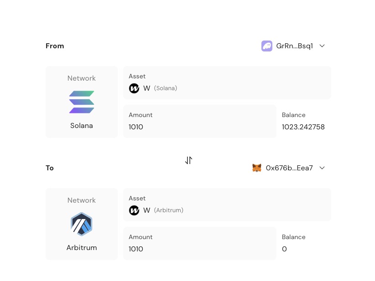Select the Solana source network card
This screenshot has width=375, height=281.
click(x=82, y=126)
